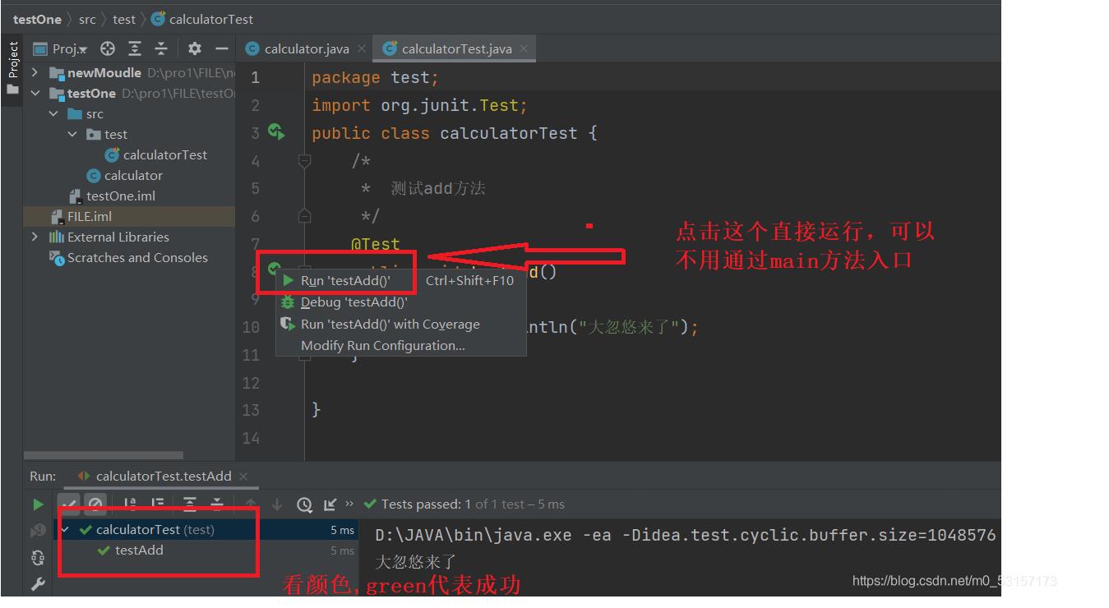The image size is (1109, 608).
Task: Expand all test results in the Run panel
Action: point(190,504)
